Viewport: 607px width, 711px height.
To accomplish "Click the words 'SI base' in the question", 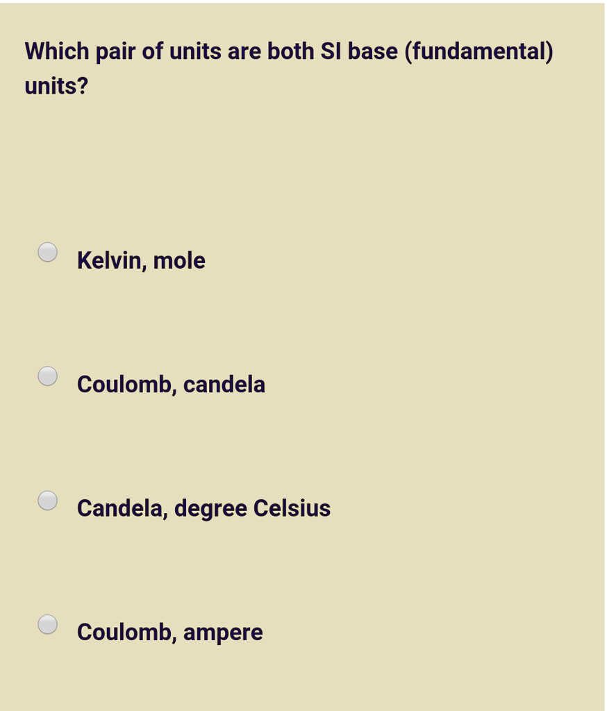I will pyautogui.click(x=359, y=51).
